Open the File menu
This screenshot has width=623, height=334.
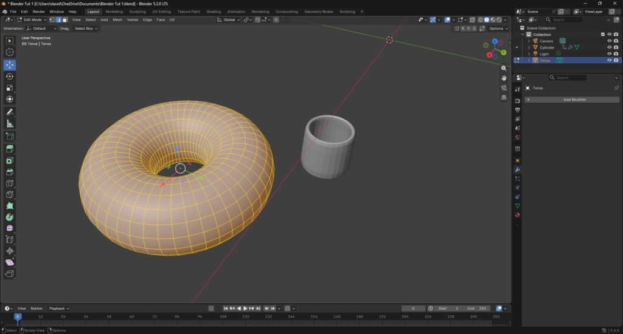(13, 12)
